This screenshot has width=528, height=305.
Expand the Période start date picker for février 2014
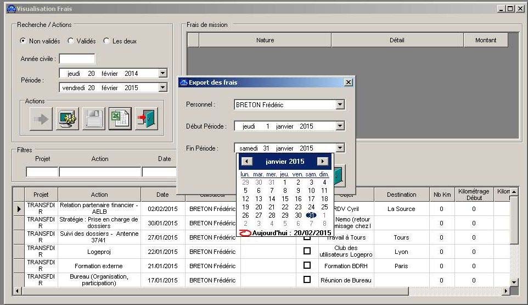coord(162,73)
